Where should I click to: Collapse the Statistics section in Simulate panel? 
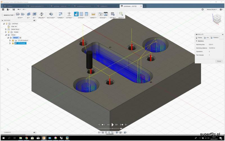point(197,41)
